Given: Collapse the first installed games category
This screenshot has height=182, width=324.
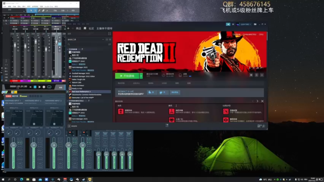Looking at the screenshot, I should [x=68, y=49].
